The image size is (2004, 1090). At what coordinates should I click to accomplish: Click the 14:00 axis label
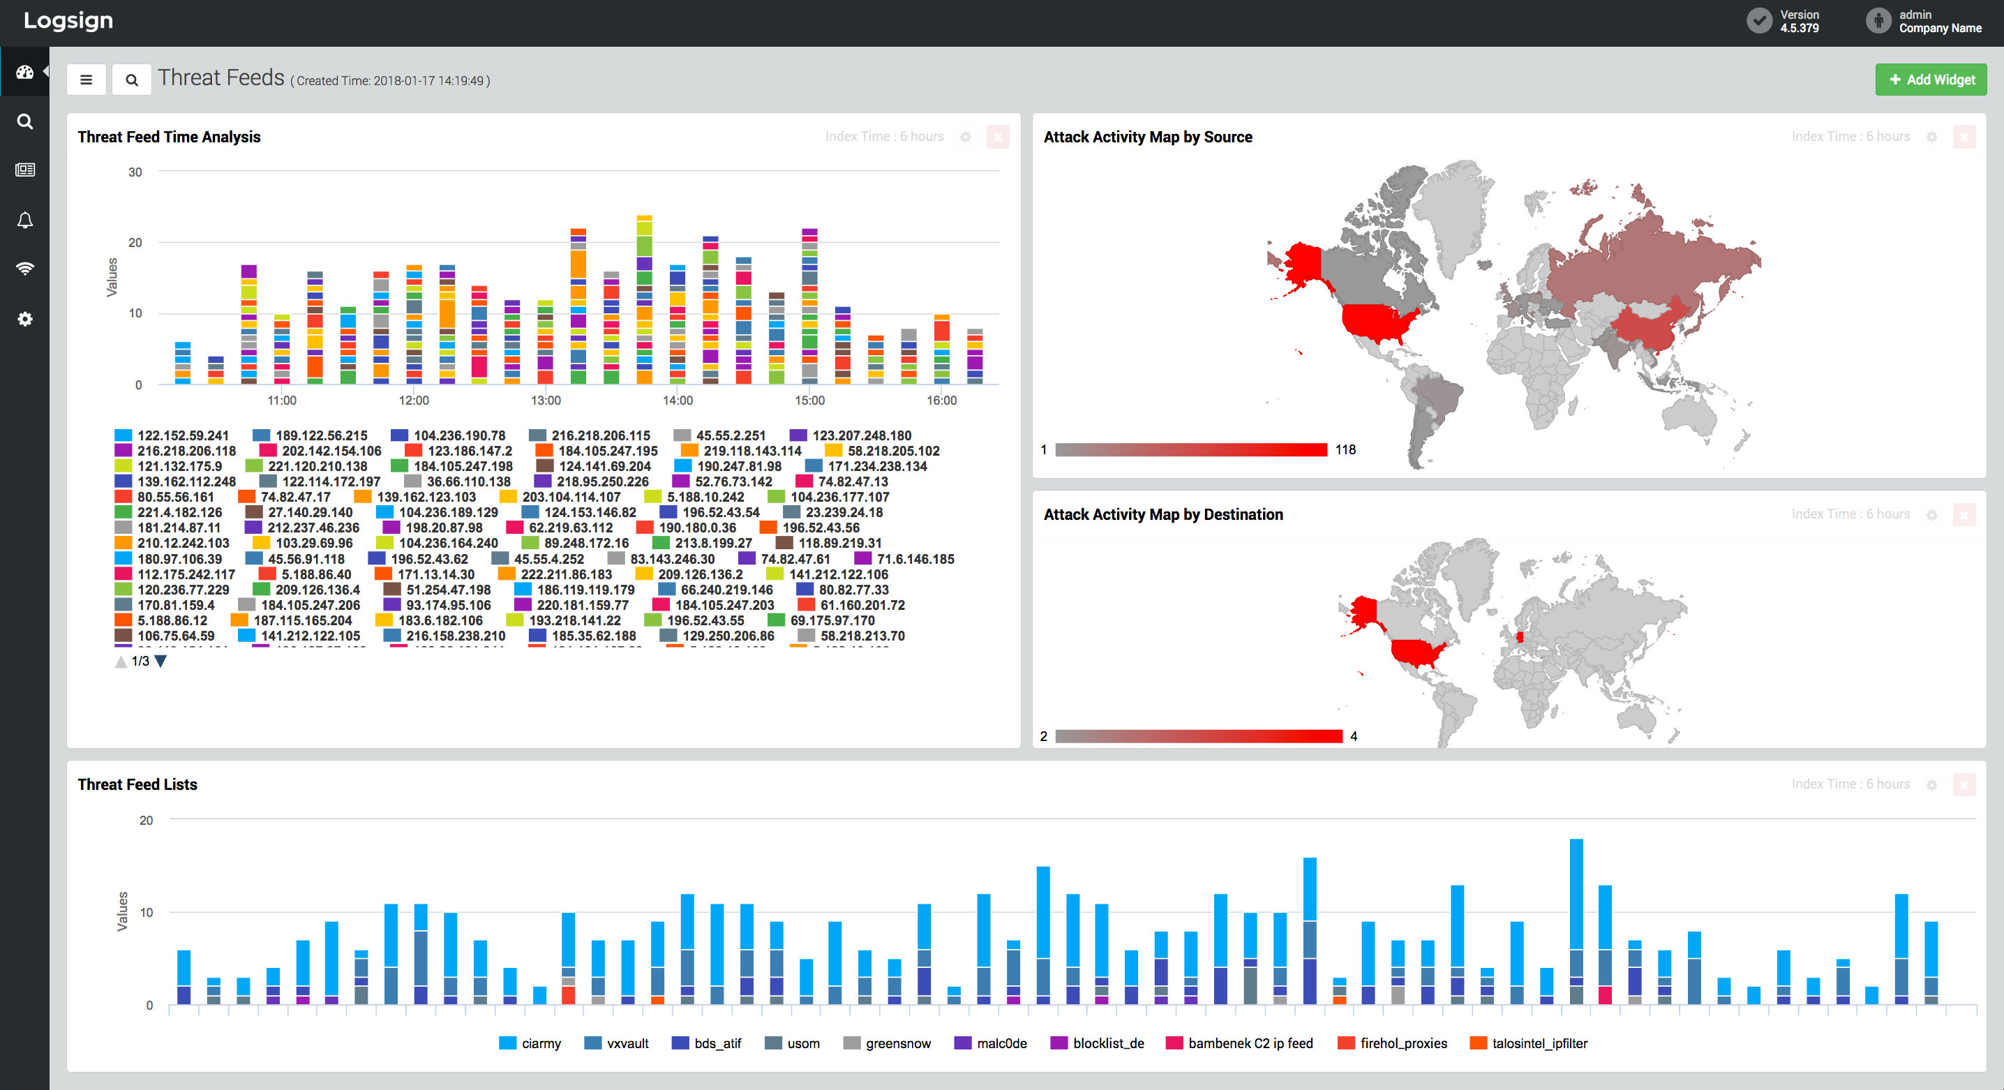coord(678,401)
